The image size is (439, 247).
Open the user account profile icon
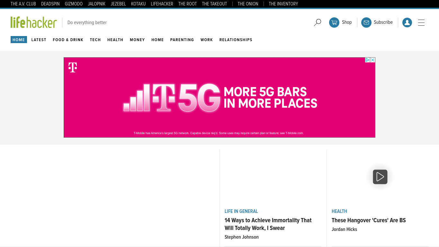pos(407,23)
